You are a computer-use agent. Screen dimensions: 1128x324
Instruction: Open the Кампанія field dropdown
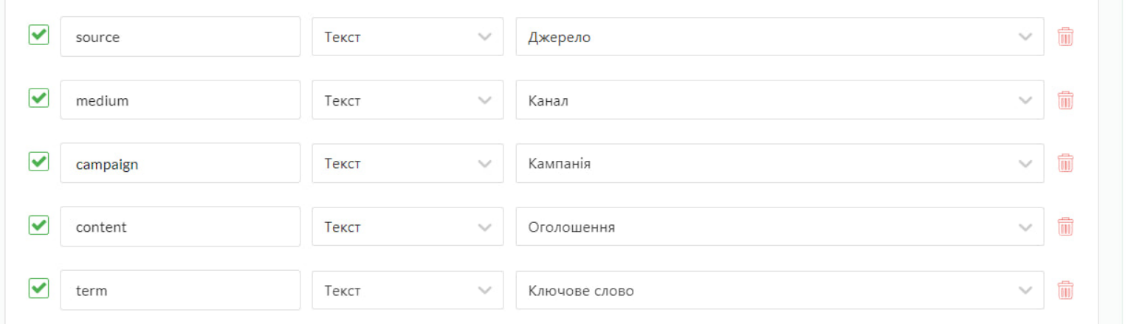pyautogui.click(x=779, y=163)
